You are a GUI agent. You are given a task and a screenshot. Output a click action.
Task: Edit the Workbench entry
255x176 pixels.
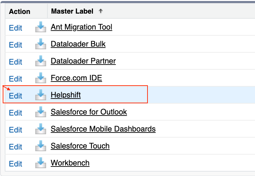coord(16,163)
